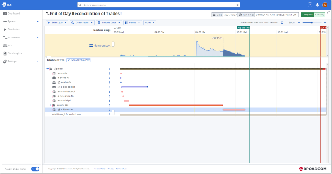Open the user avatar S menu
The width and height of the screenshot is (332, 174).
tap(325, 5)
